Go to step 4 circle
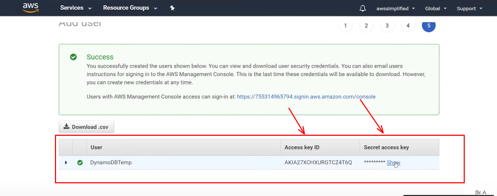Screen dimensions: 497x196 point(408,26)
